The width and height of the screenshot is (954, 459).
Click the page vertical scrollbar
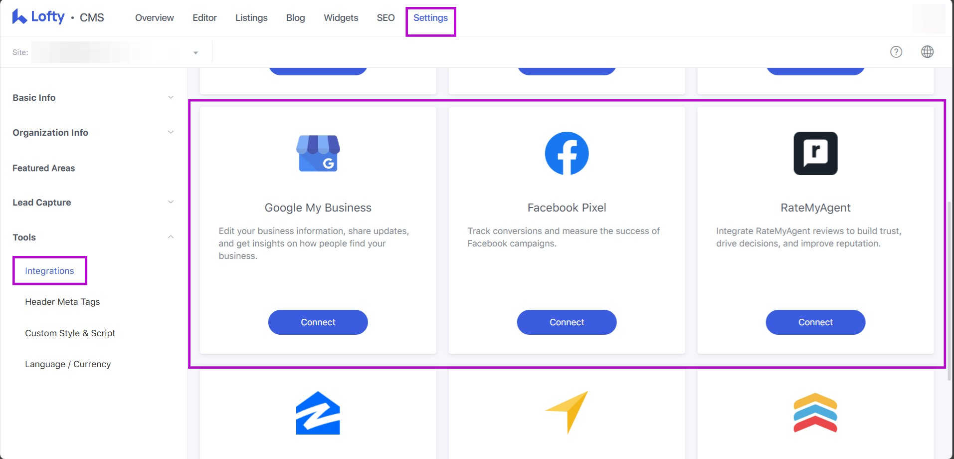click(950, 289)
